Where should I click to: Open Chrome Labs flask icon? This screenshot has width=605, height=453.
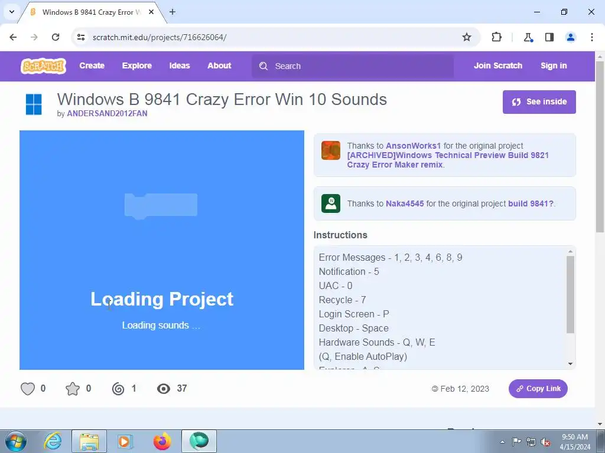point(528,37)
